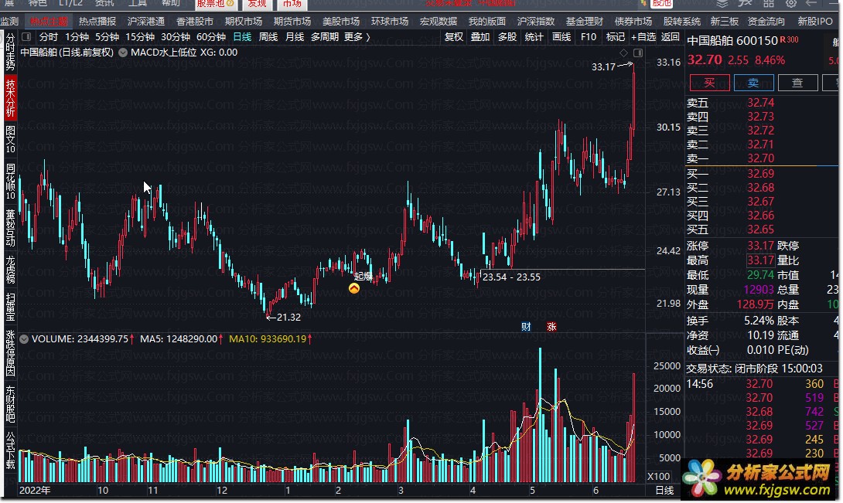Open the 资金流向 menu tab
Viewport: 843px width, 503px height.
[x=766, y=22]
